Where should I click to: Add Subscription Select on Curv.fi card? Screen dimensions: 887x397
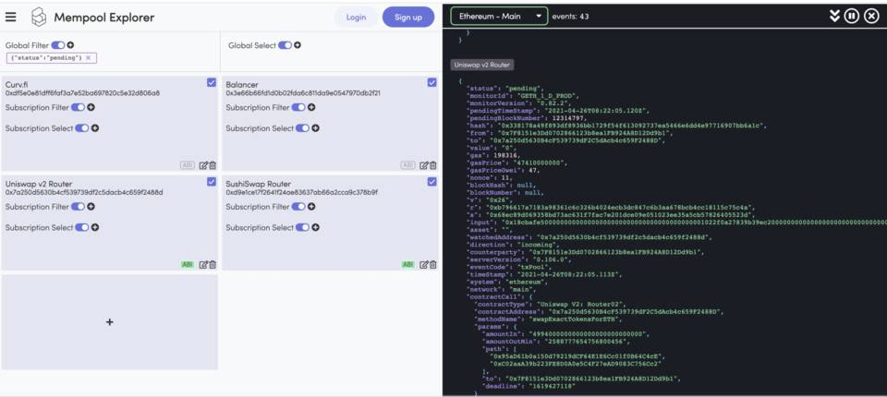point(95,128)
